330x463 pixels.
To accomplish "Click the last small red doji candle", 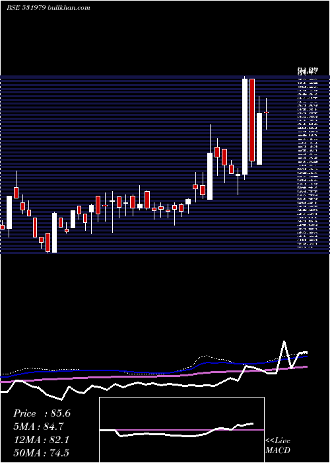I will pos(267,112).
